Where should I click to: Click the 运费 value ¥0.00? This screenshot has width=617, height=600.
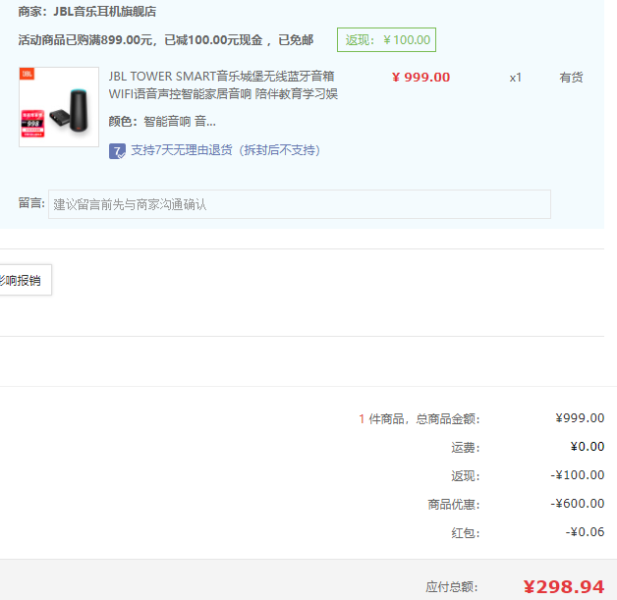588,447
